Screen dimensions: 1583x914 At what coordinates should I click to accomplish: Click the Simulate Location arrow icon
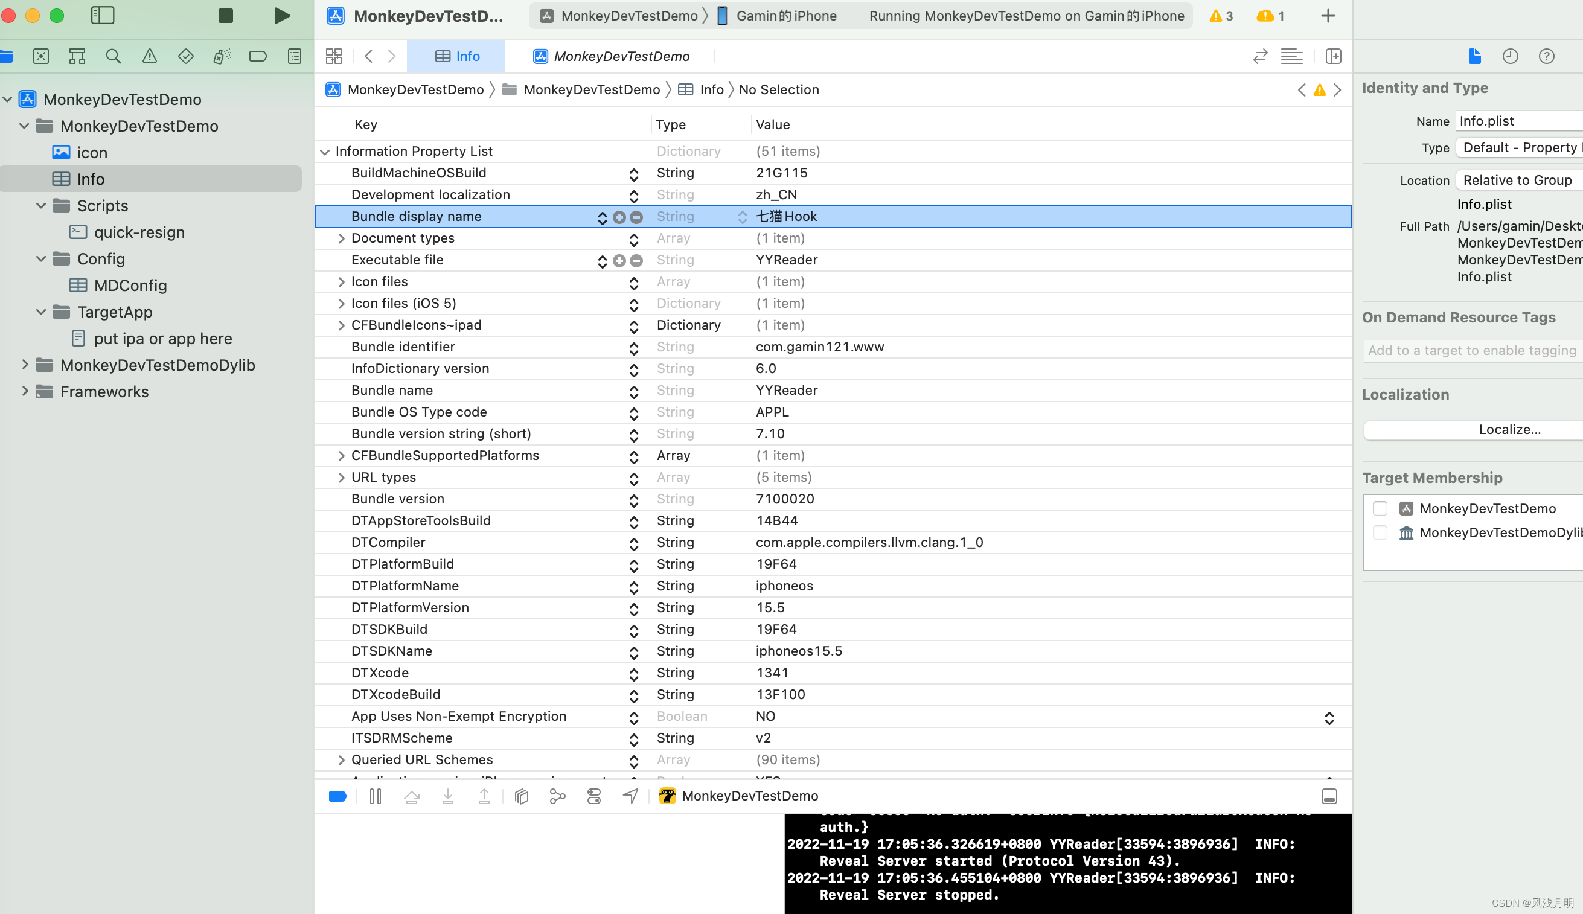(630, 796)
